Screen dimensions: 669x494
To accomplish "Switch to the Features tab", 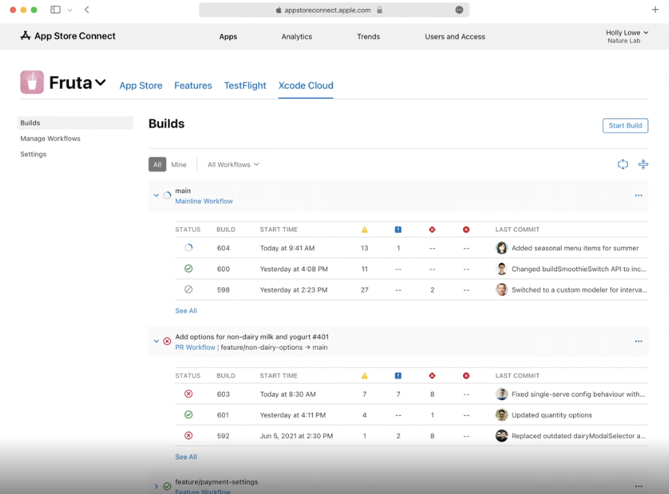I will [x=193, y=86].
